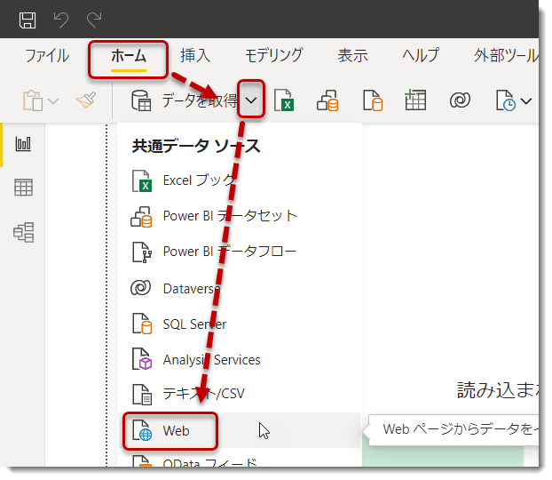This screenshot has width=552, height=480.
Task: Select Web data source entry
Action: pos(239,430)
